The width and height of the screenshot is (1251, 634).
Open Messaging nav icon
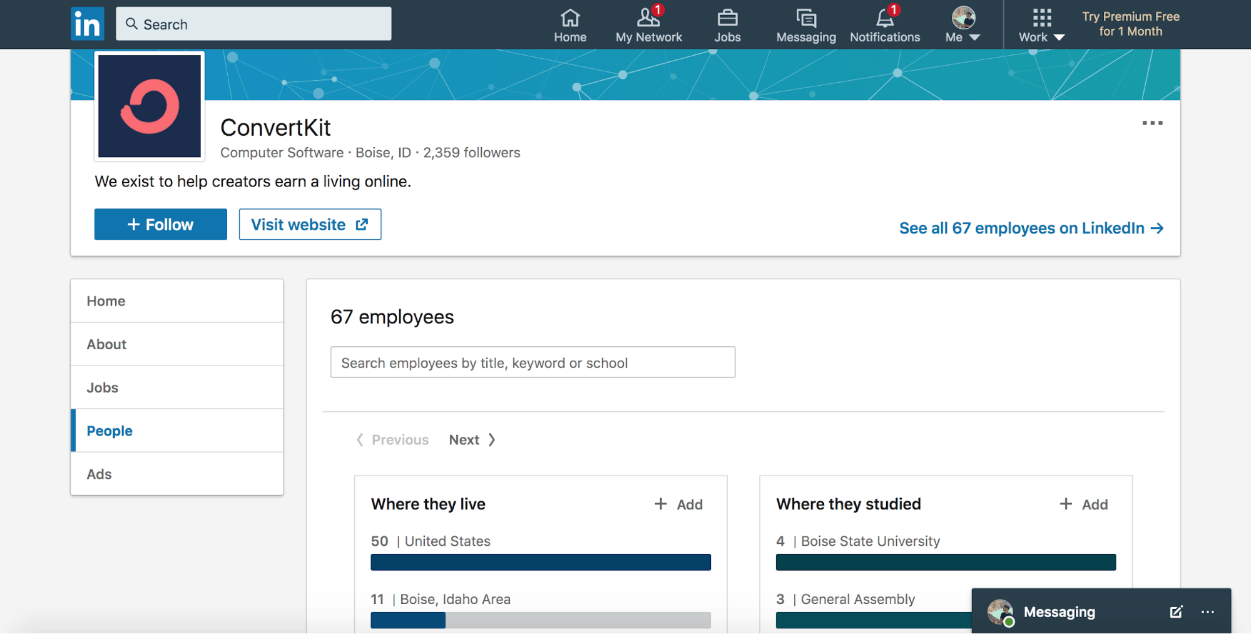click(806, 25)
